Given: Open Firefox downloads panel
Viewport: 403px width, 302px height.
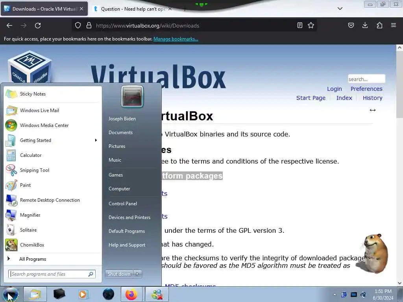Looking at the screenshot, I should (365, 26).
